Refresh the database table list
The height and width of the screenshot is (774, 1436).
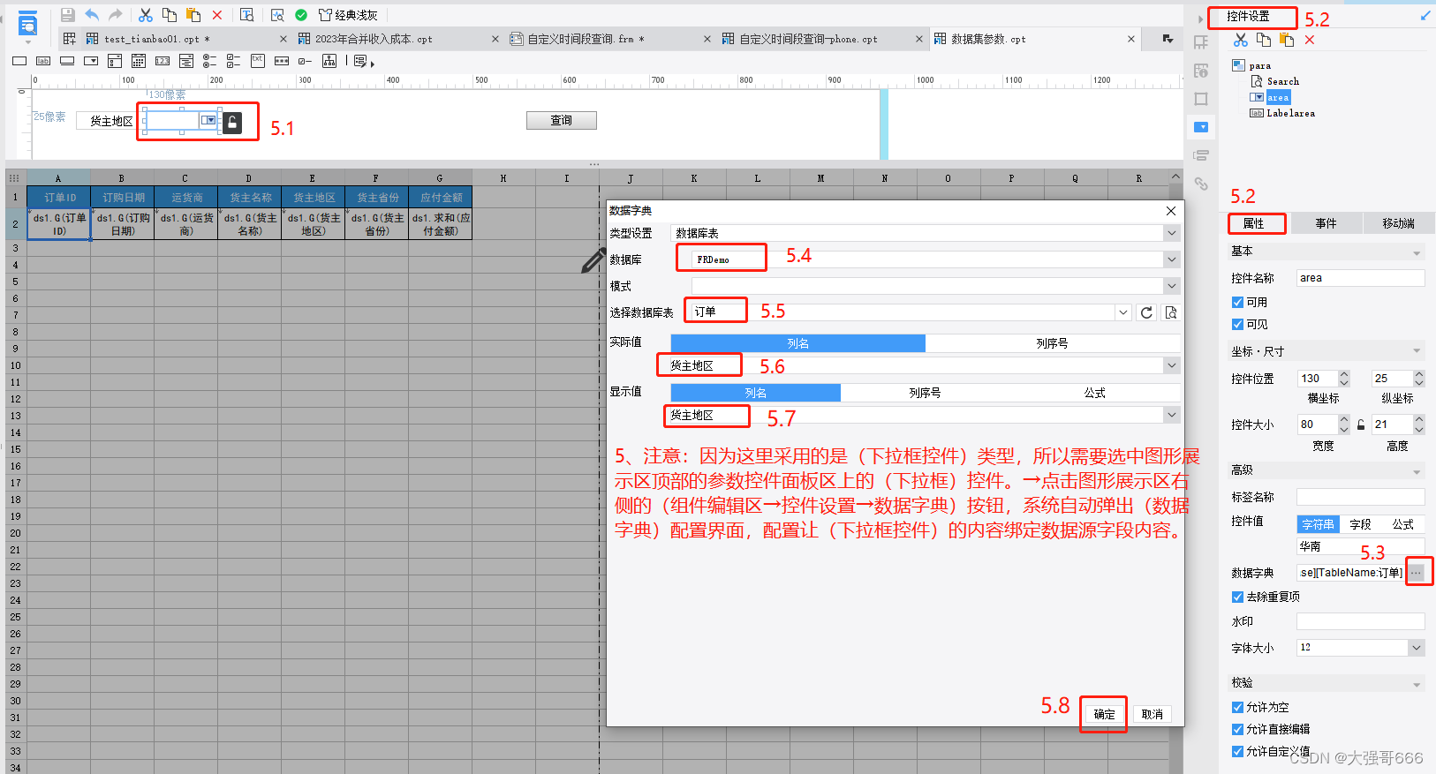pos(1146,312)
